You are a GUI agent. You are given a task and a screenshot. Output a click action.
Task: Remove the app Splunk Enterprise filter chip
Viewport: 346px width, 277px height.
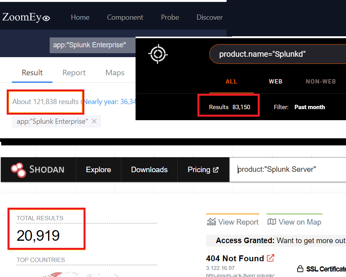[x=94, y=121]
